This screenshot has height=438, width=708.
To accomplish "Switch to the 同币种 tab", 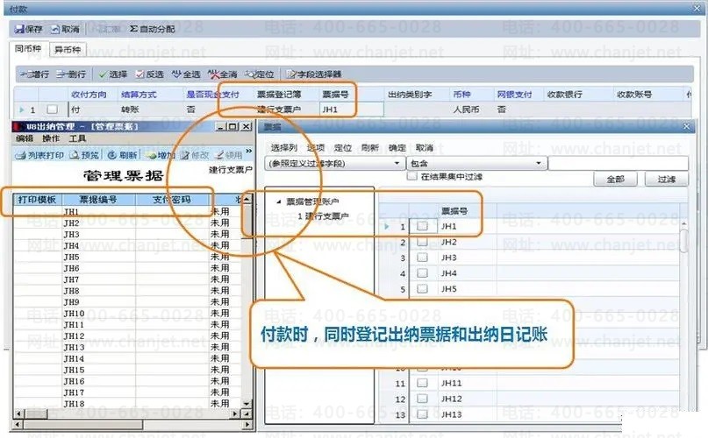I will 28,49.
